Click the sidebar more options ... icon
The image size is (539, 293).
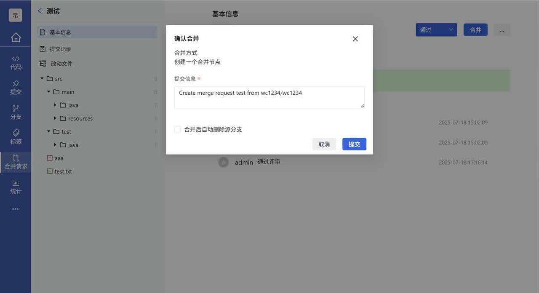pos(16,209)
